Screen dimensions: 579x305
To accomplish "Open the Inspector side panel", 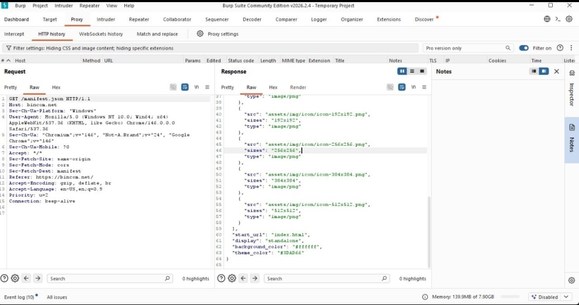I will tap(571, 90).
